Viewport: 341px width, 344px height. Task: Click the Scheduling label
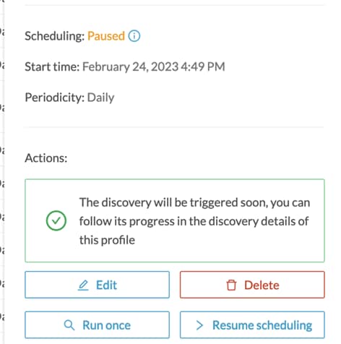55,36
